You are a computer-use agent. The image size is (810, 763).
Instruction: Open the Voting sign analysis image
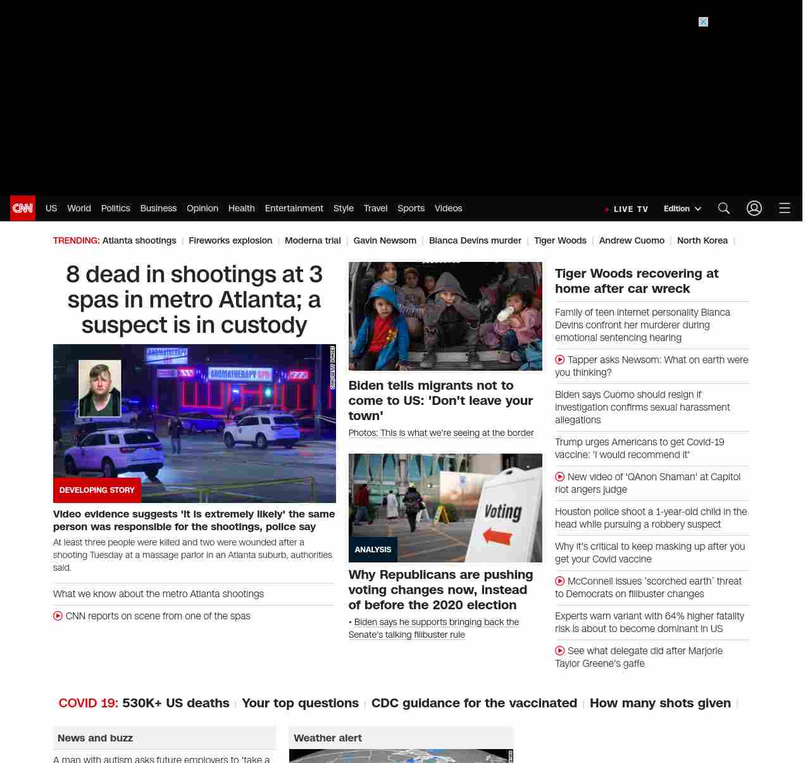(x=445, y=507)
